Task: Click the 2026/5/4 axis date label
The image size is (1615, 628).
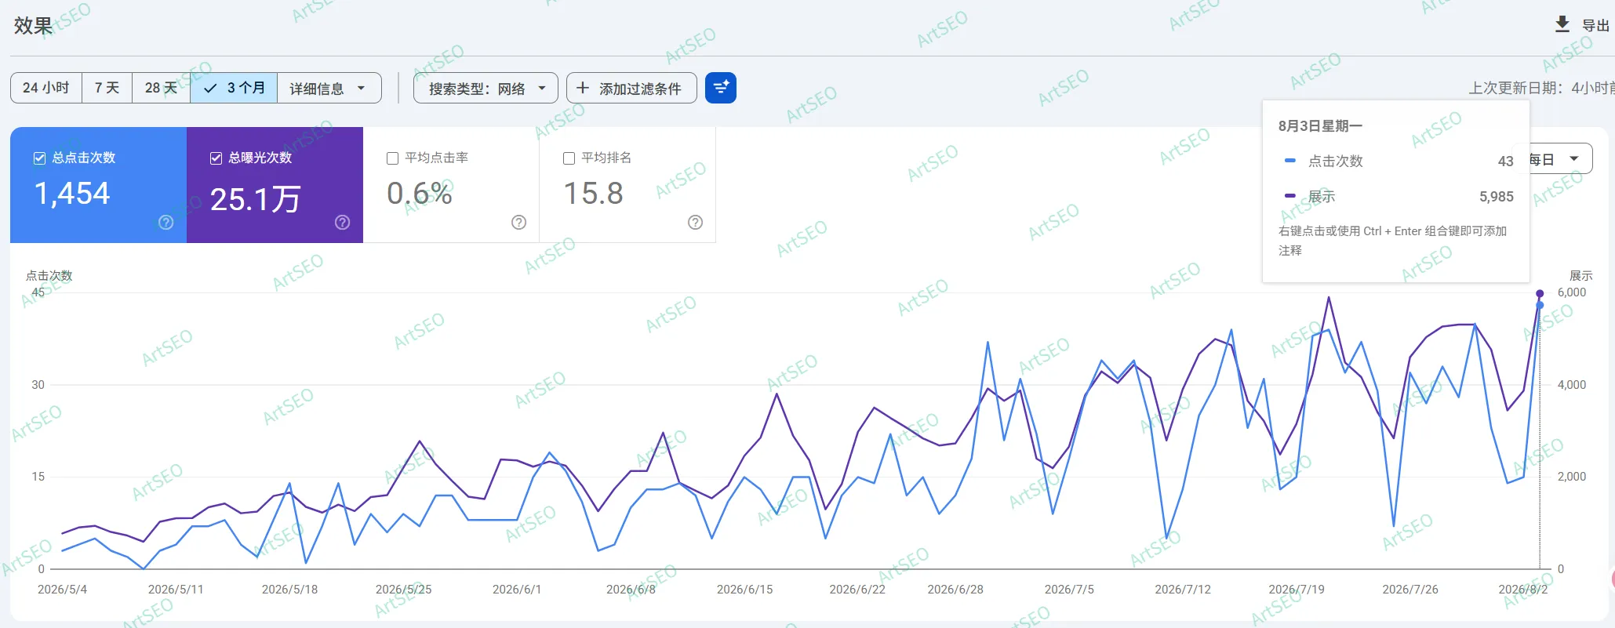Action: point(63,590)
